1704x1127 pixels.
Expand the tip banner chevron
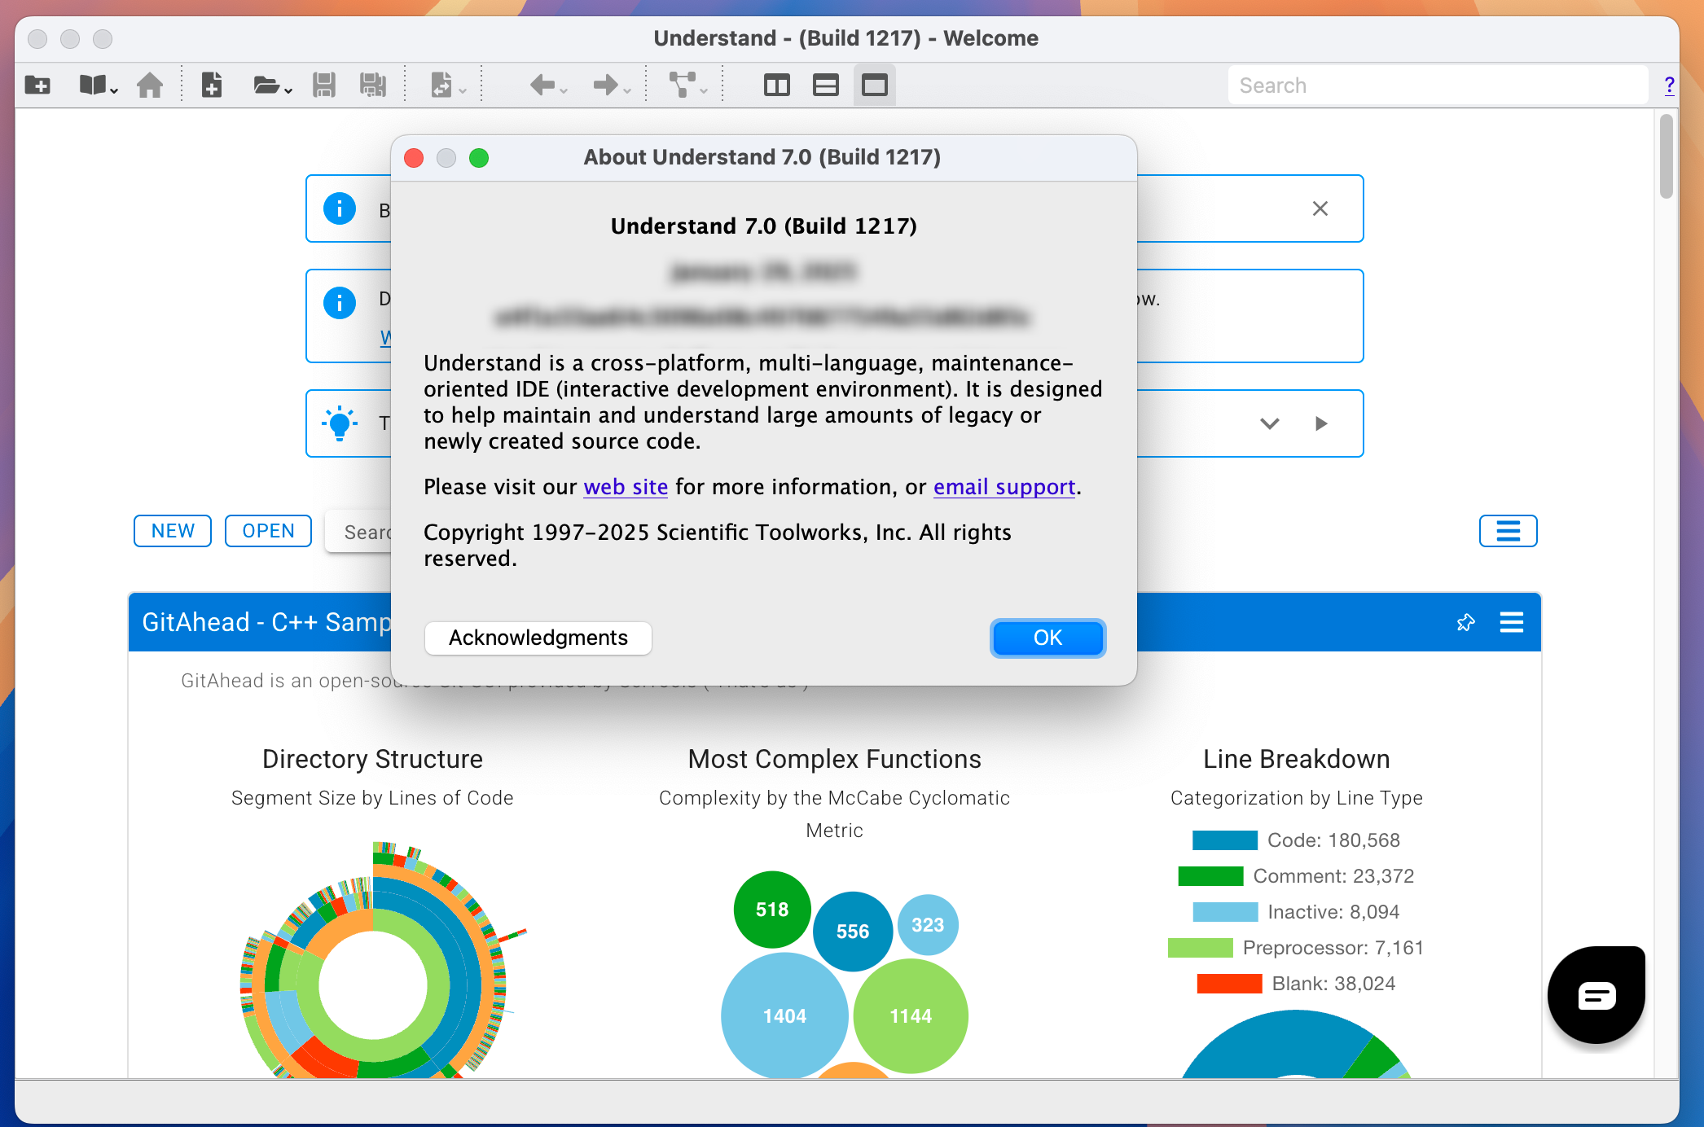coord(1270,423)
